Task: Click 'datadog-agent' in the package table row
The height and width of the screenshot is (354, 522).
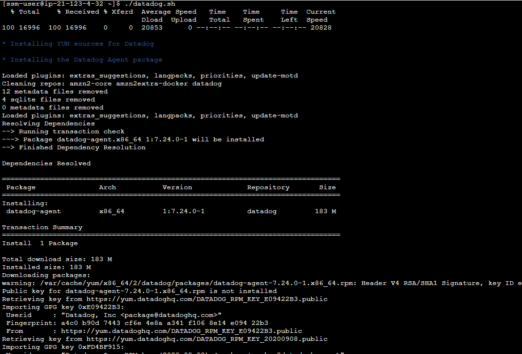Action: click(x=34, y=211)
